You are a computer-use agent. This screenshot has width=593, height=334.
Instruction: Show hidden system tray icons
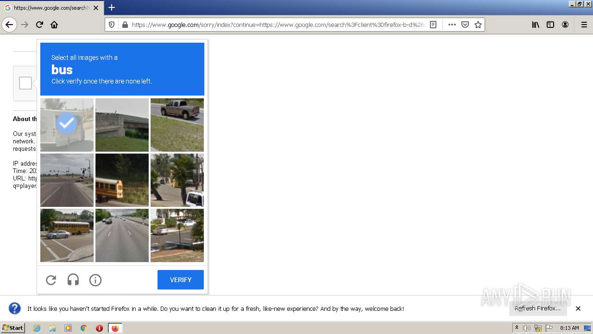(x=517, y=328)
